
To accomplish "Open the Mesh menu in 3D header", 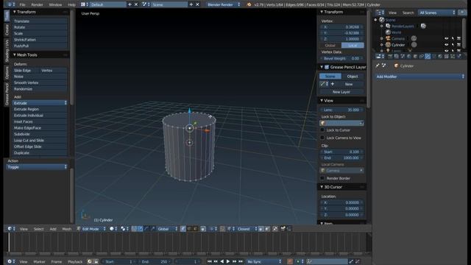I will click(67, 229).
